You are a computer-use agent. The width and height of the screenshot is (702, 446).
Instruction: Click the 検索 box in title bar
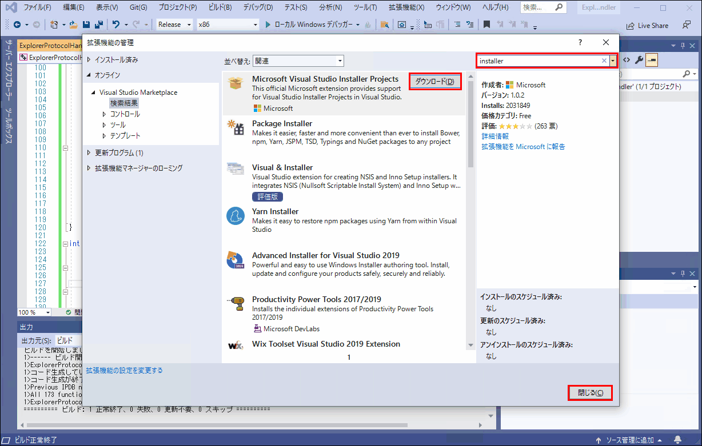[x=543, y=8]
